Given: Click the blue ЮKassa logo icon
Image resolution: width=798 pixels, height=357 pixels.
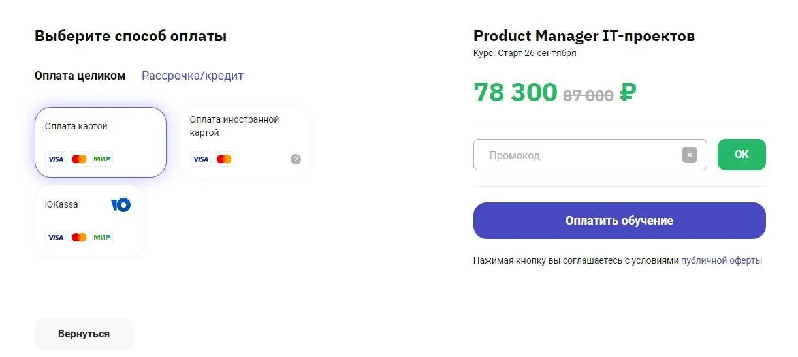Looking at the screenshot, I should (121, 205).
